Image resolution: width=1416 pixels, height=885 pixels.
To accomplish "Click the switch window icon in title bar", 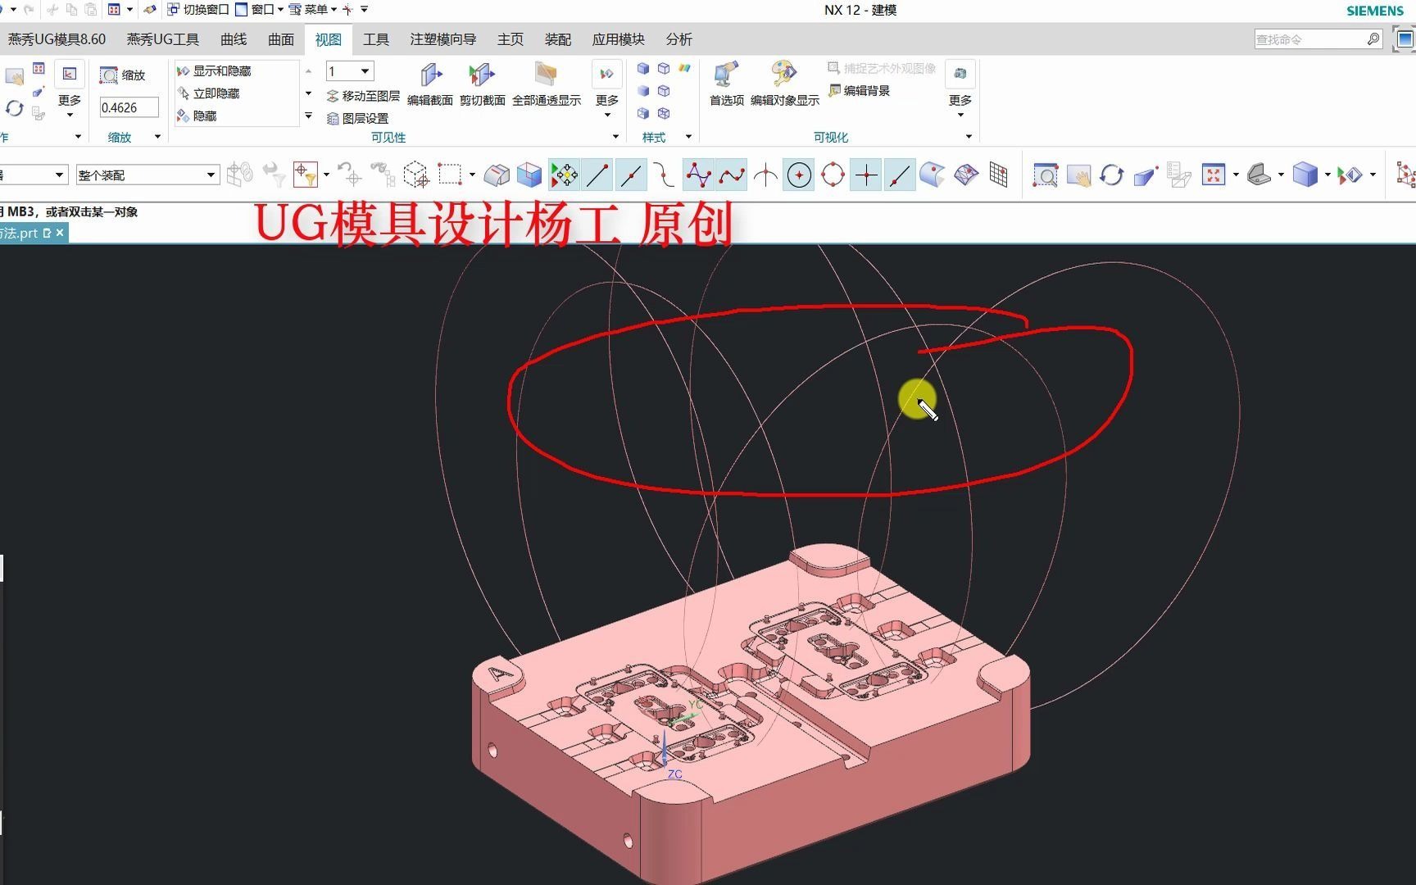I will (173, 10).
